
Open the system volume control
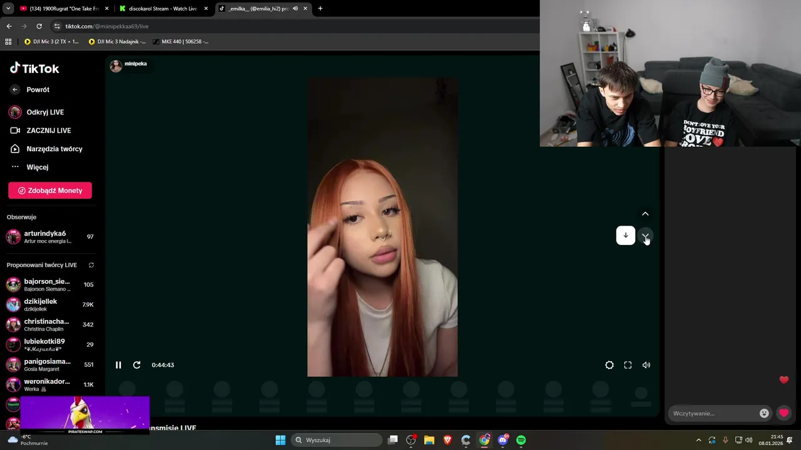tap(749, 440)
